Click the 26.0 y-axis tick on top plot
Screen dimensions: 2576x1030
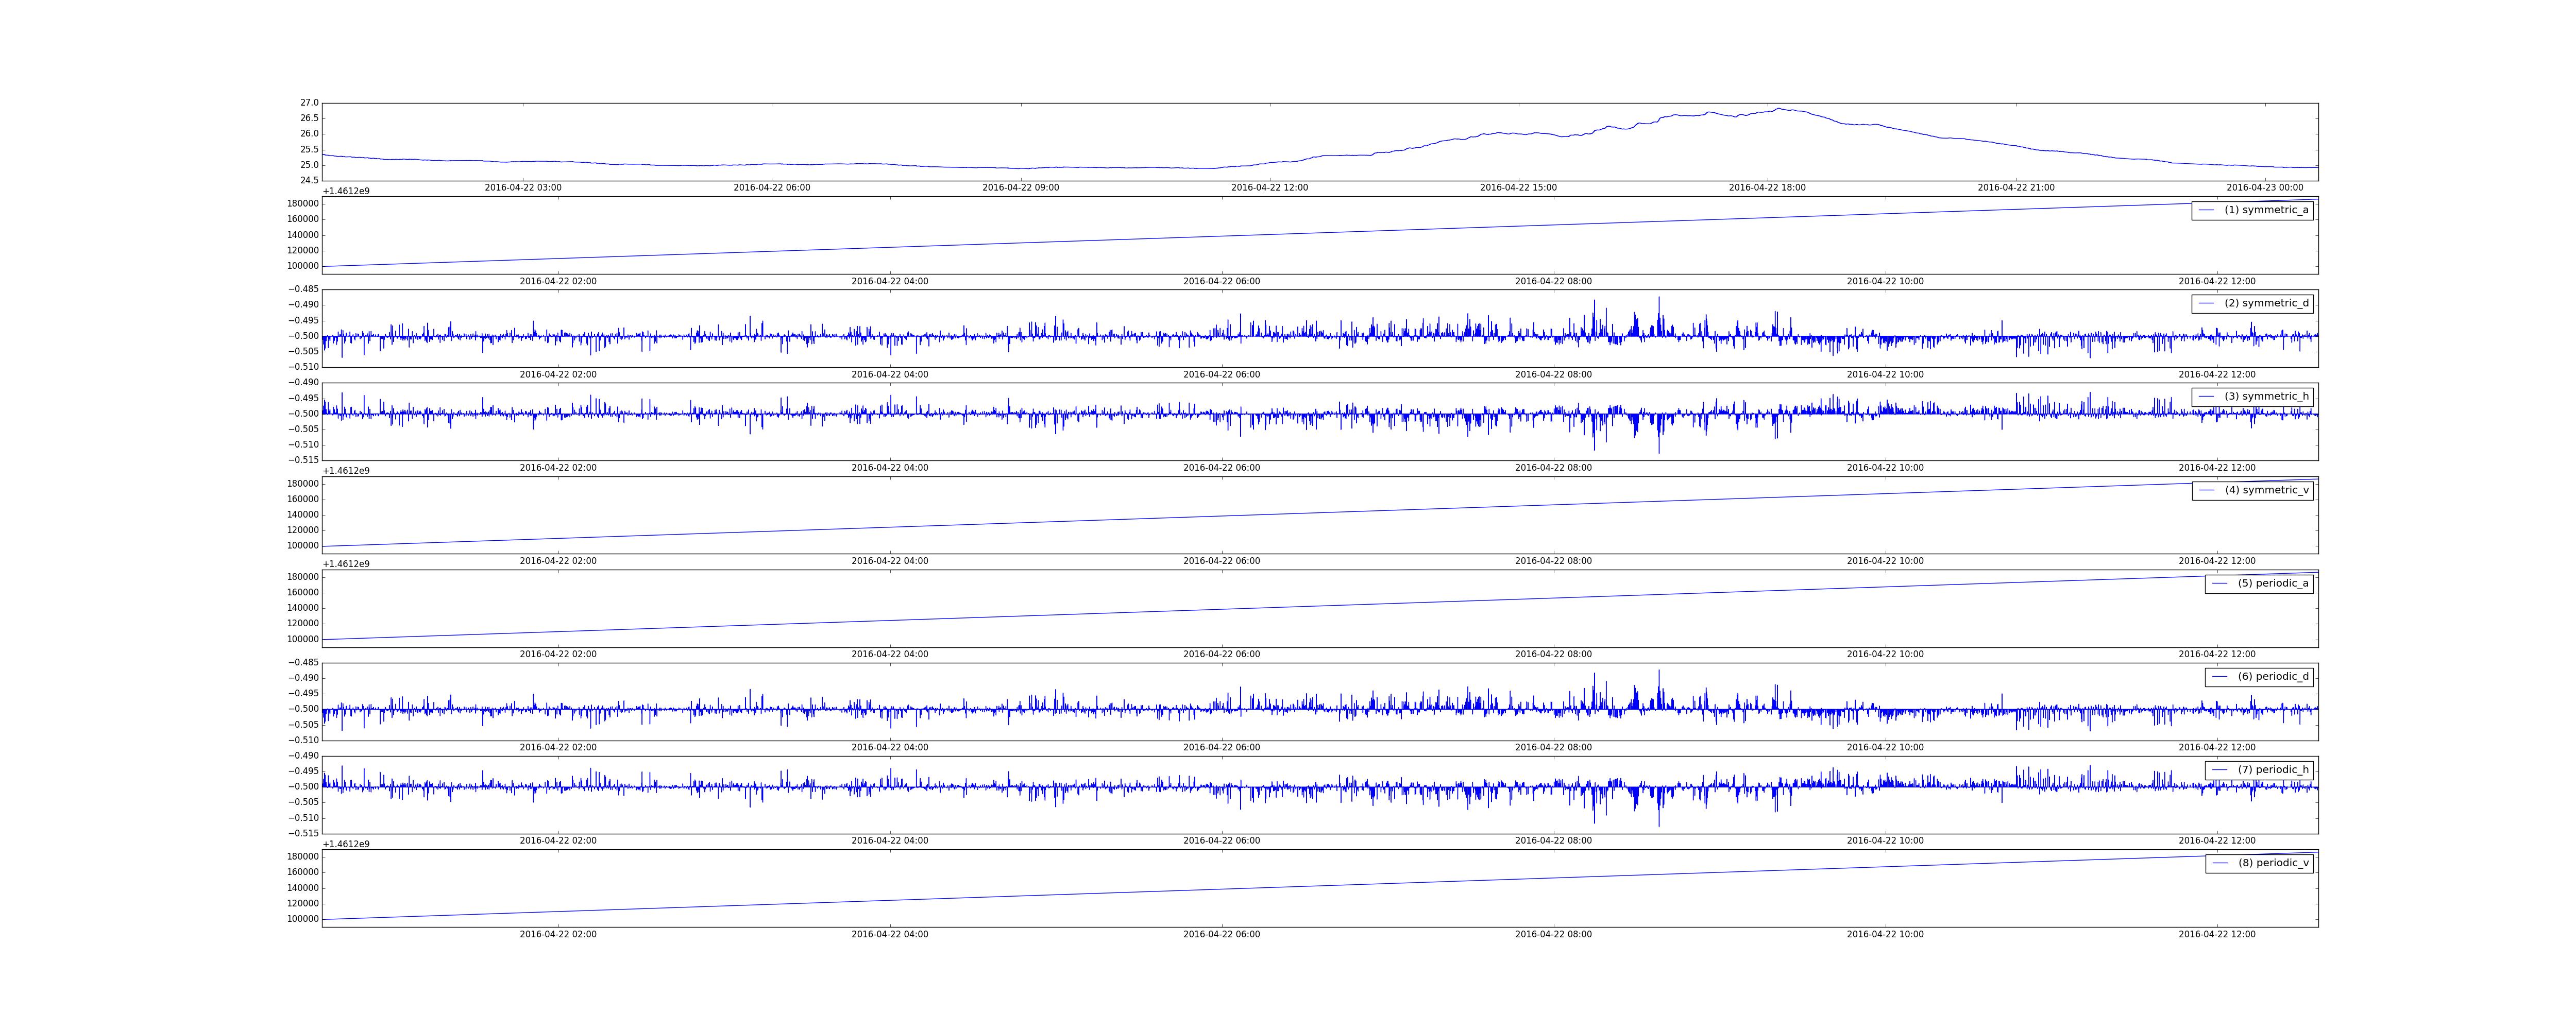point(309,134)
